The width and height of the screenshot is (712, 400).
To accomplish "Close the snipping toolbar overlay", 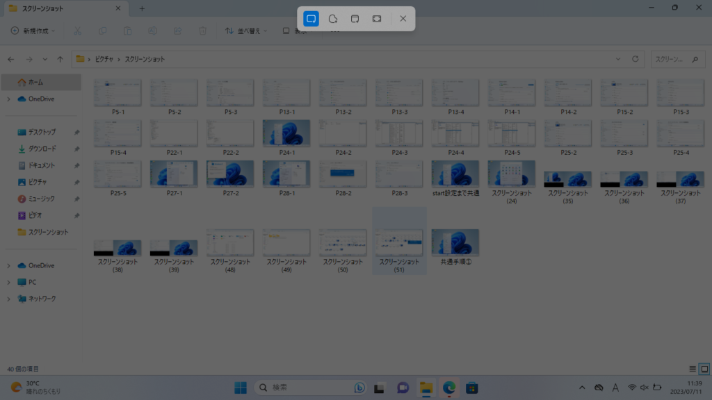I will 403,19.
